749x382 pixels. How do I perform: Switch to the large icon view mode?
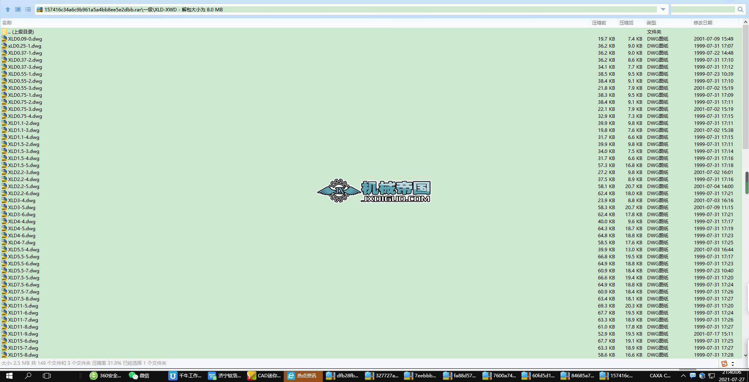pyautogui.click(x=18, y=9)
